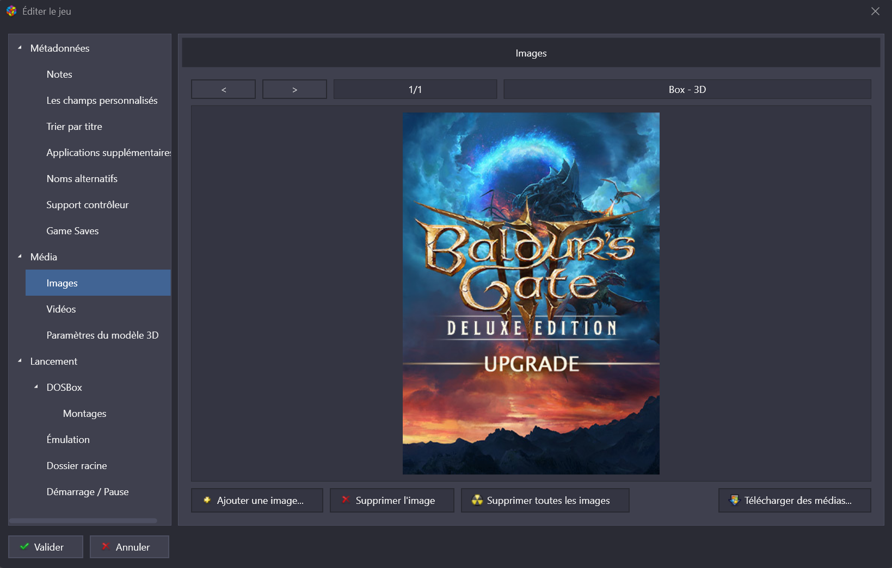Collapse the DOSBox tree node
Screen dimensions: 892x568
36,387
